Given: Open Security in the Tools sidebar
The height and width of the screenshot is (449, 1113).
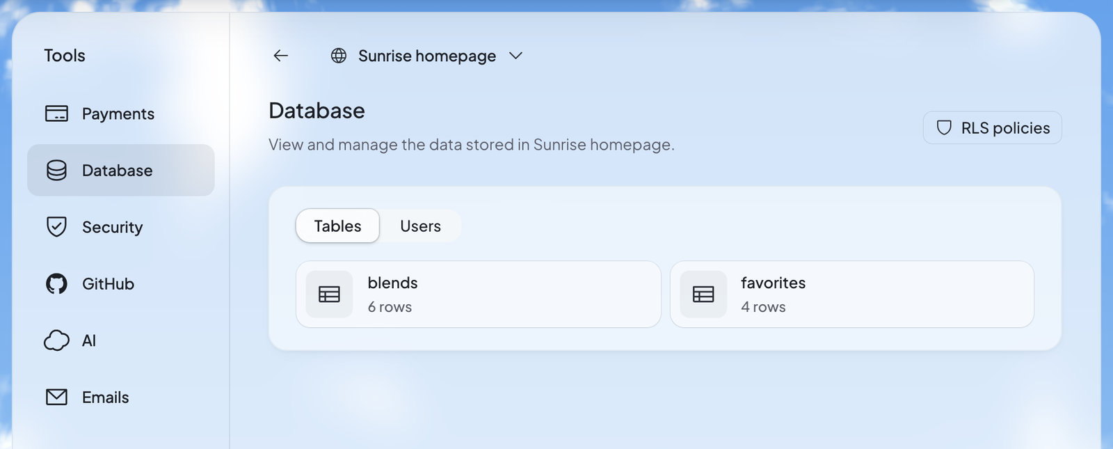Looking at the screenshot, I should coord(120,227).
